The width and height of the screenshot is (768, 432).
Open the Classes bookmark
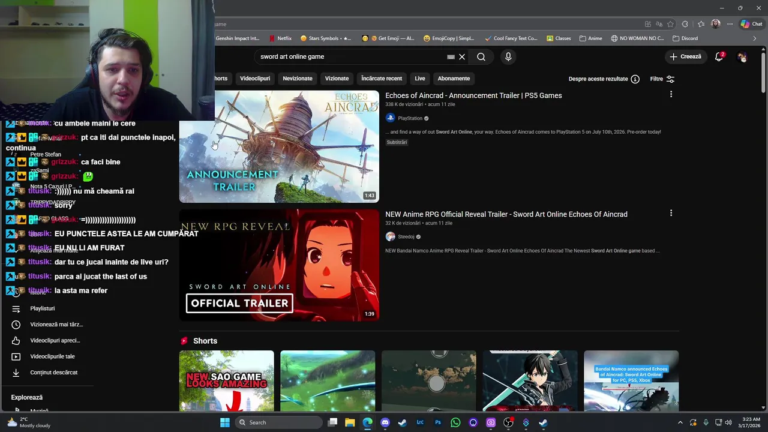[x=559, y=38]
